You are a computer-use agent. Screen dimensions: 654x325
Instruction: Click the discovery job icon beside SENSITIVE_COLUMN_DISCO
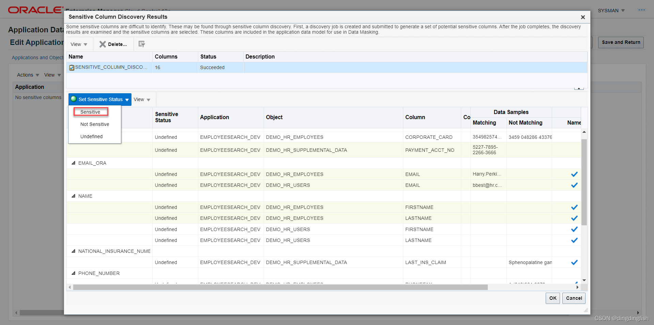coord(72,68)
